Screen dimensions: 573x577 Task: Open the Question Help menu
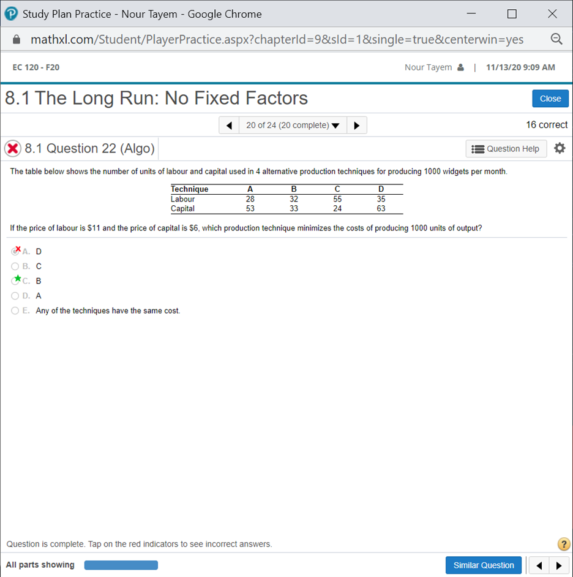pos(506,149)
